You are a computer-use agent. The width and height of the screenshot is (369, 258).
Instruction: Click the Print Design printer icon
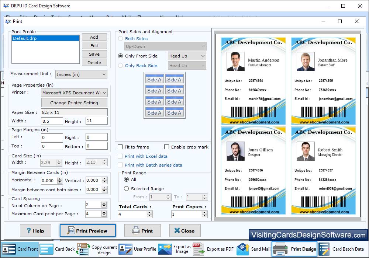tap(280, 249)
